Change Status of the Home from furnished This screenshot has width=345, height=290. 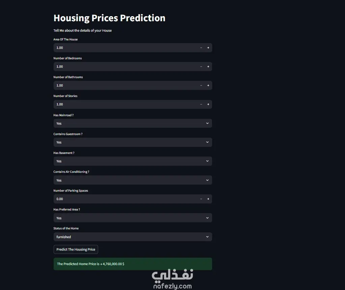pyautogui.click(x=133, y=237)
